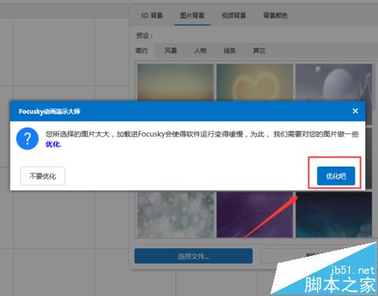Select the 线条 preset category
This screenshot has width=378, height=296.
pos(230,51)
